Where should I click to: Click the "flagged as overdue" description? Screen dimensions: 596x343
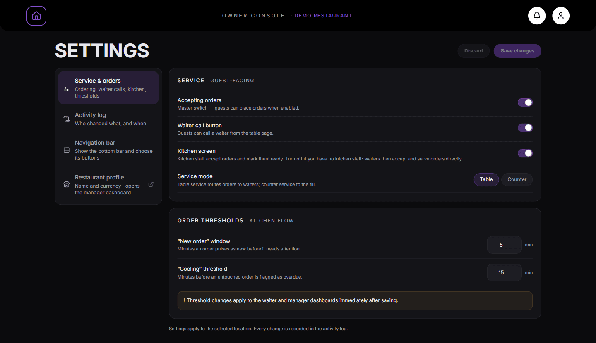pos(240,277)
